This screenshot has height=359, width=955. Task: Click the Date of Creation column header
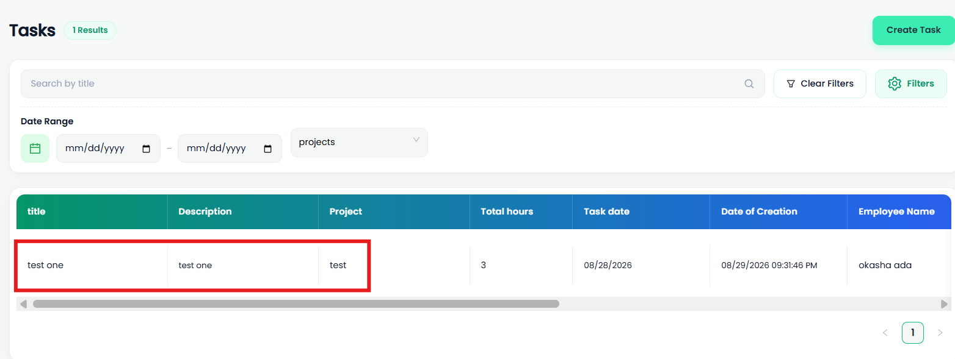(x=779, y=211)
